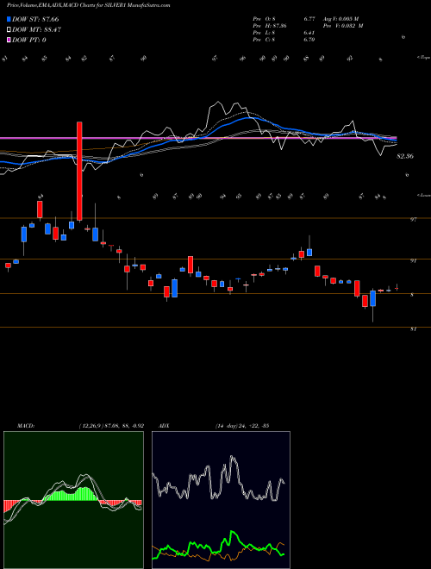The width and height of the screenshot is (431, 569).
Task: Open the ADX indicator chart panel
Action: (221, 500)
